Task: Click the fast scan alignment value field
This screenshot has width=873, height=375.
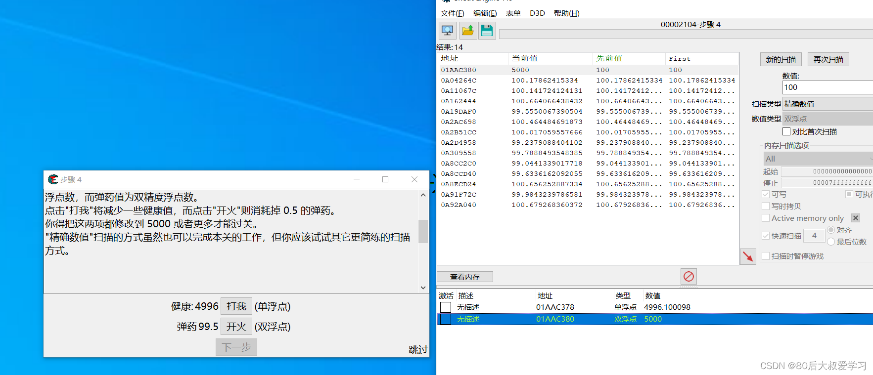Action: click(814, 236)
